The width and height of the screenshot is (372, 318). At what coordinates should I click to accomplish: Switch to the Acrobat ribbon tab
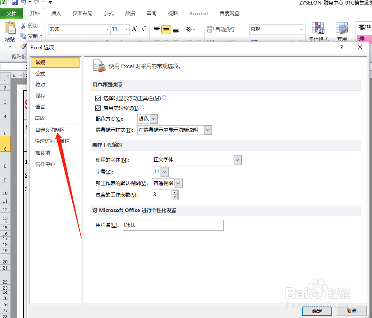199,14
